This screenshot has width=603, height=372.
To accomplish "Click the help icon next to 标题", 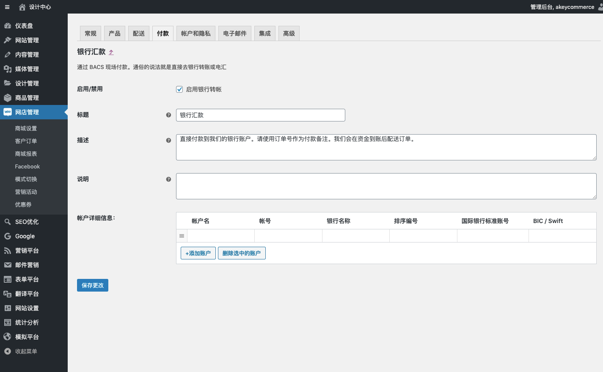I will 168,115.
